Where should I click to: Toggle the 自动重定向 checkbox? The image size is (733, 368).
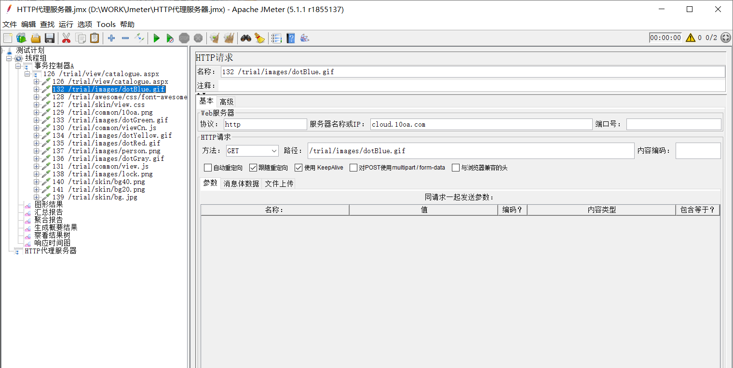coord(208,168)
